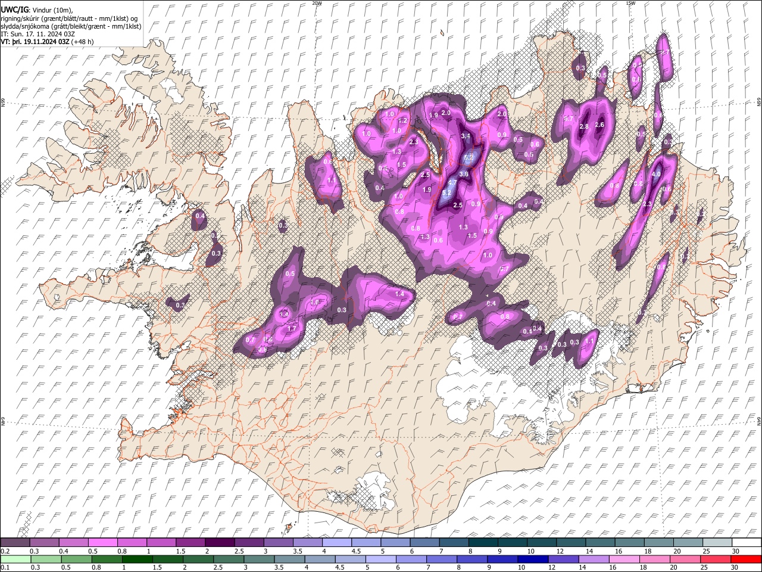762x572 pixels.
Task: Click the dark purple snow swatch between 2 and 2.5
Action: [x=220, y=542]
